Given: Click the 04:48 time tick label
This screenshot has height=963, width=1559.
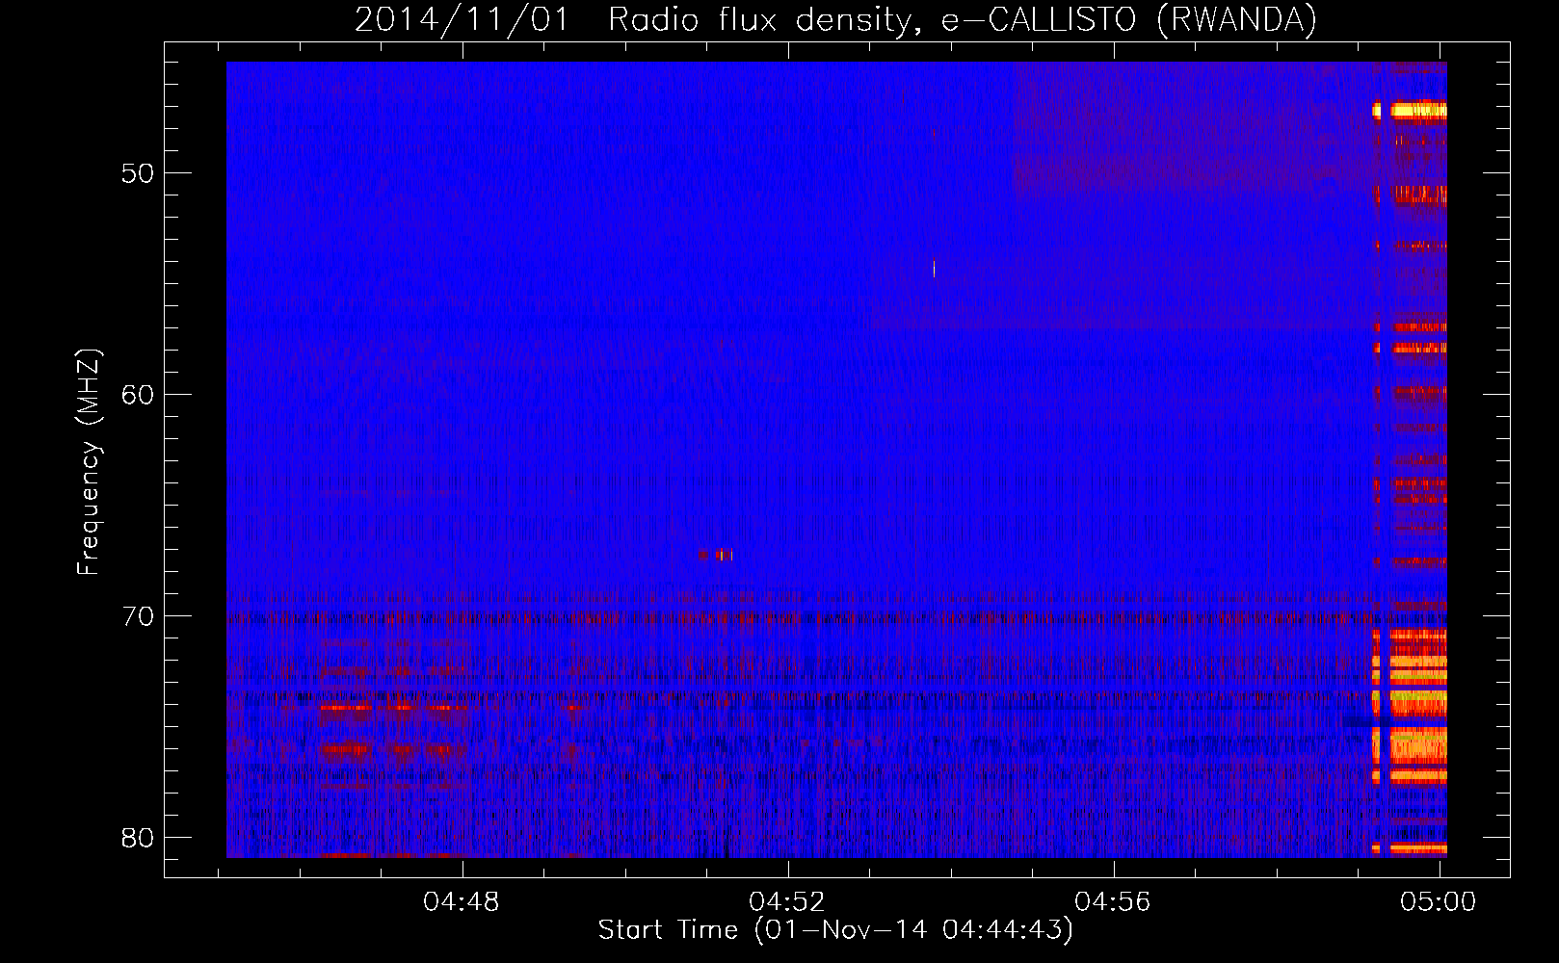Looking at the screenshot, I should pos(462,902).
